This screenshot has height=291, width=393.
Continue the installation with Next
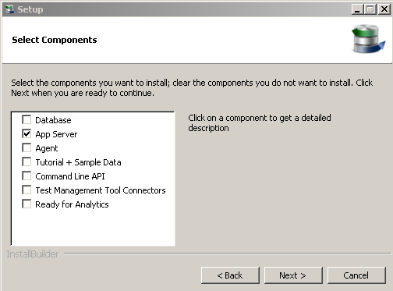(x=293, y=275)
